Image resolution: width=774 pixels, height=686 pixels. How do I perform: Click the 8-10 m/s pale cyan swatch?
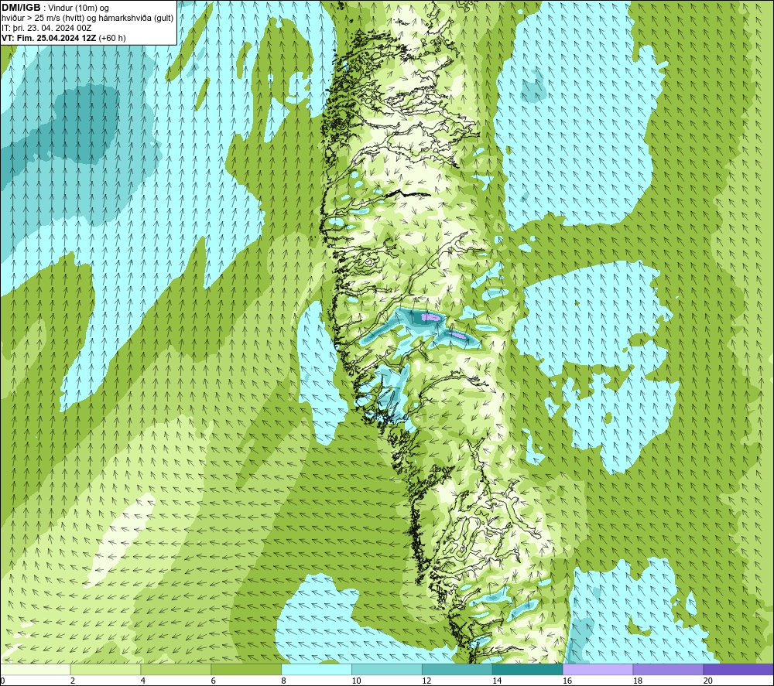(x=317, y=669)
